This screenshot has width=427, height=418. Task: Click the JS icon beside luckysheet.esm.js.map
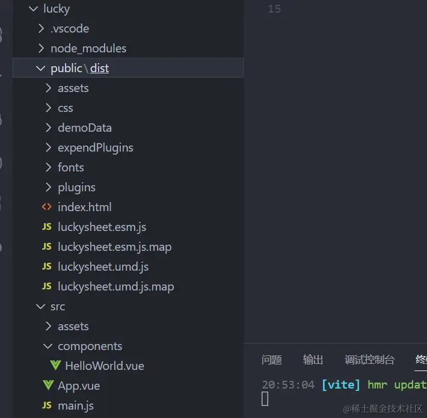47,247
